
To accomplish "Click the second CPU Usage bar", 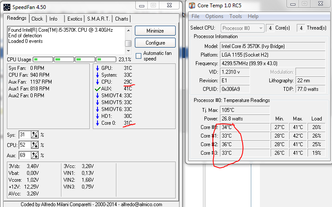I will tap(64, 59).
